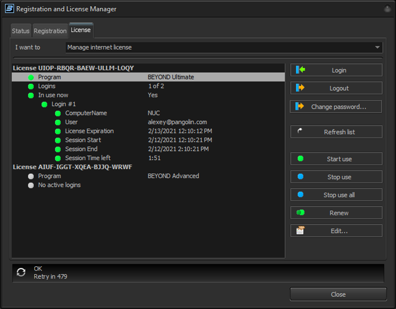Click Refresh list button
Image resolution: width=396 pixels, height=309 pixels.
click(x=336, y=132)
